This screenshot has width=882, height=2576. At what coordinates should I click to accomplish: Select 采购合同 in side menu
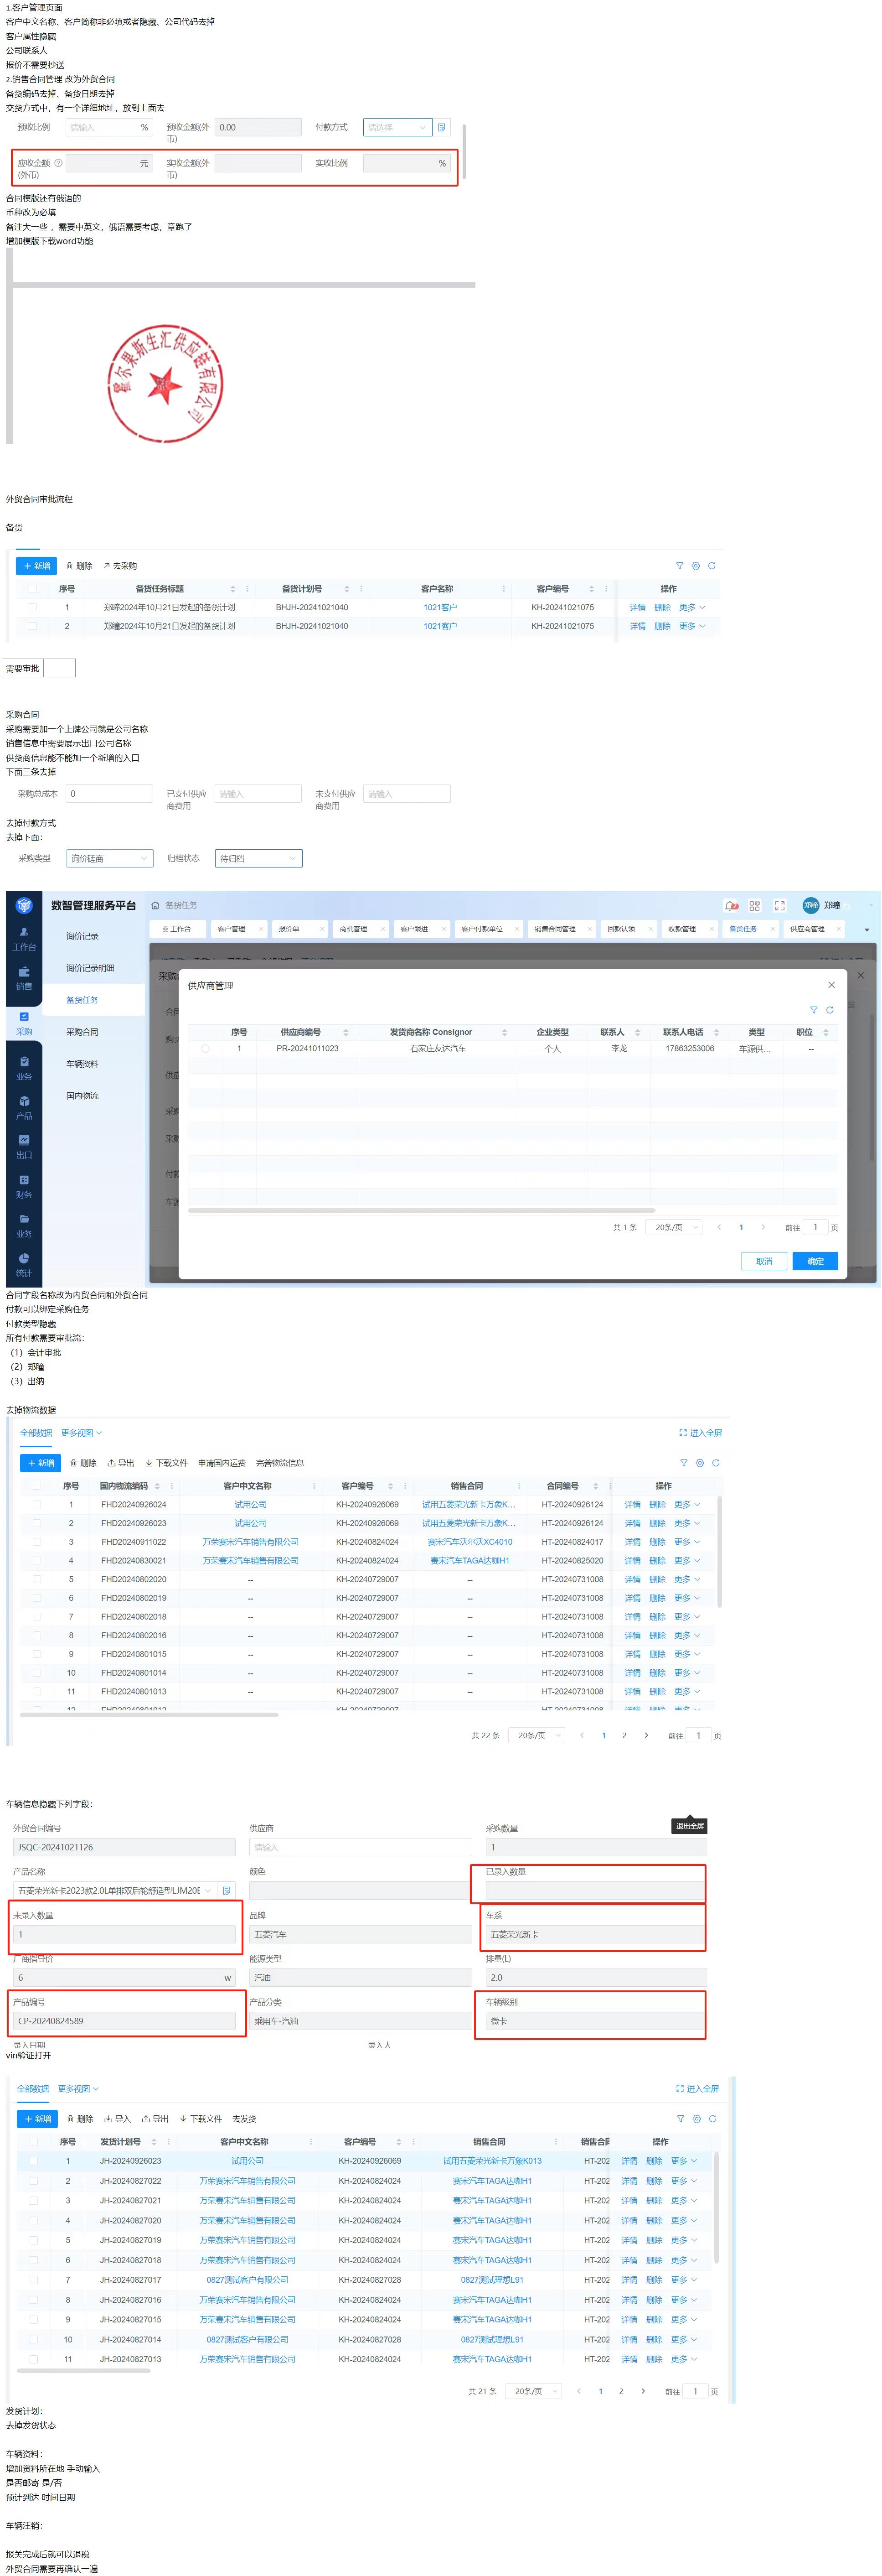[x=83, y=1032]
